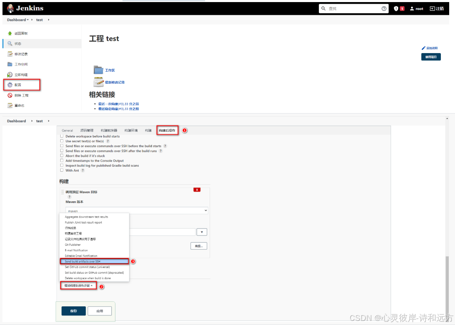Open the Maven 版本 dropdown
This screenshot has width=455, height=325.
[137, 211]
